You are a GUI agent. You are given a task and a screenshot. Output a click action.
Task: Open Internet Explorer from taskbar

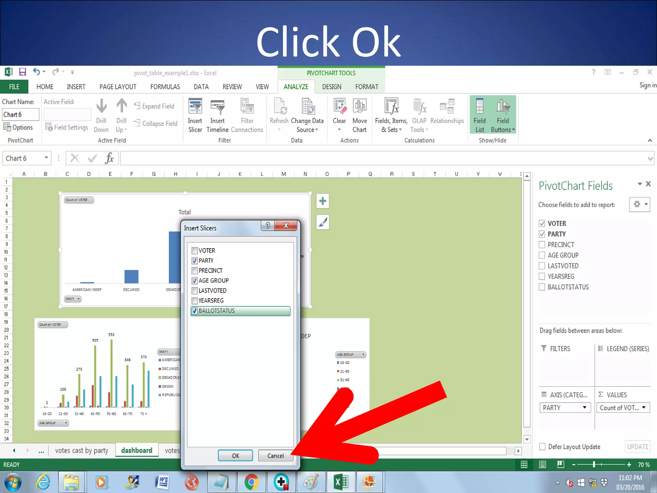[x=43, y=482]
